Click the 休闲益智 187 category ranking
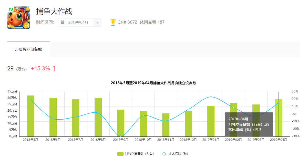The height and width of the screenshot is (159, 308). tap(152, 22)
